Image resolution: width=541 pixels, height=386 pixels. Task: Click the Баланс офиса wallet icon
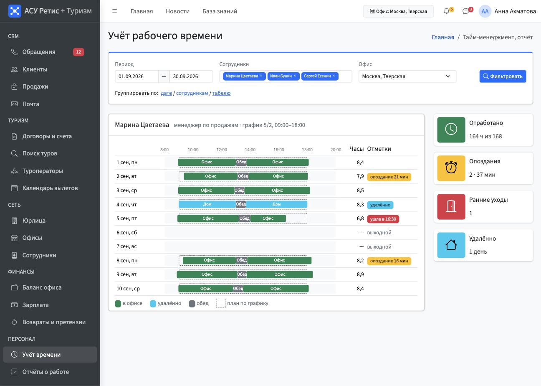click(x=14, y=287)
